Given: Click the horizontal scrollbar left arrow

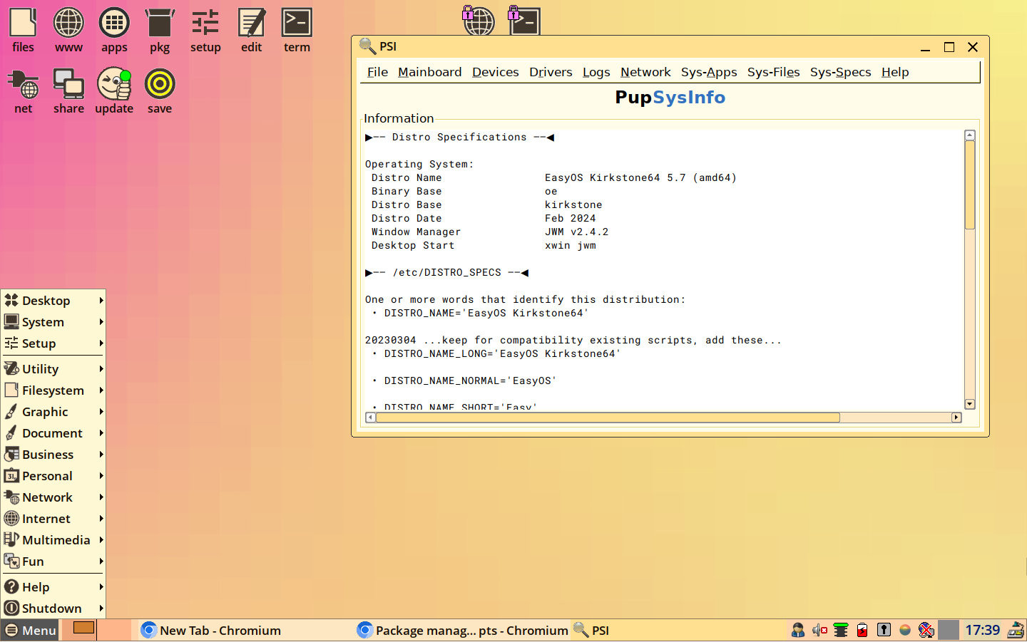Looking at the screenshot, I should (371, 418).
